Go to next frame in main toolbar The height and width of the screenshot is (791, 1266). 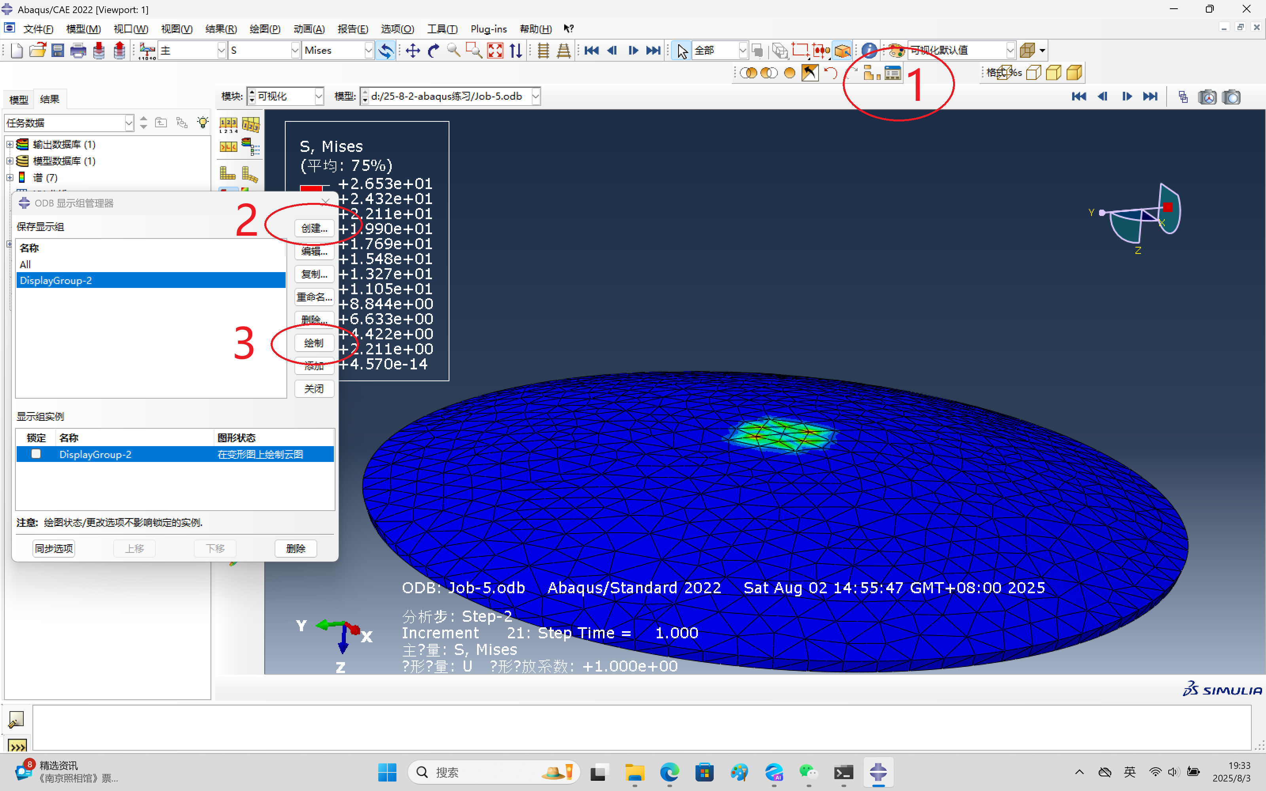tap(633, 51)
